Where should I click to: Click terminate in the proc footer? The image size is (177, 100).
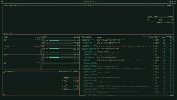(x=97, y=96)
